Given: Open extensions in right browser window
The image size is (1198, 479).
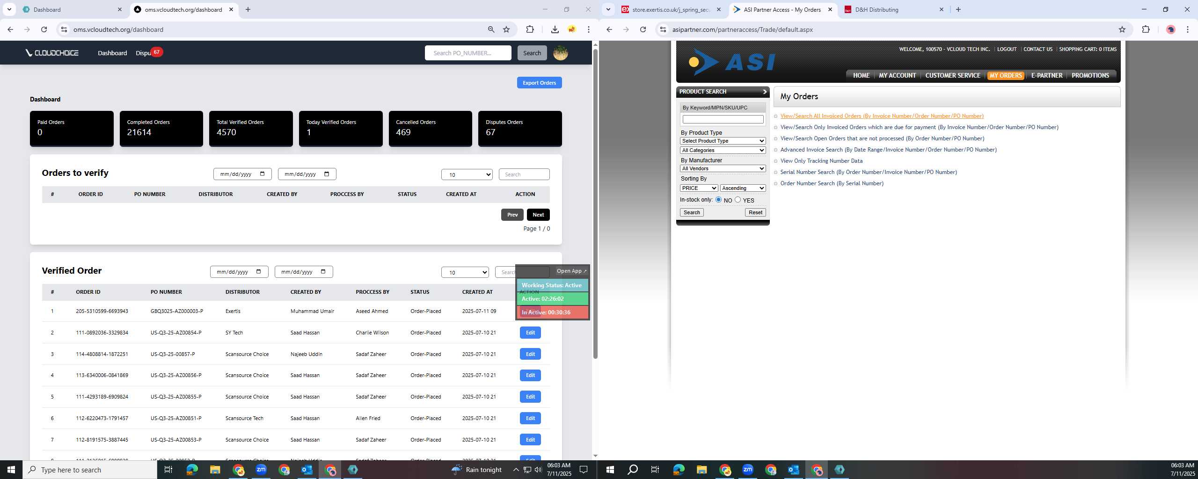Looking at the screenshot, I should click(x=1146, y=29).
